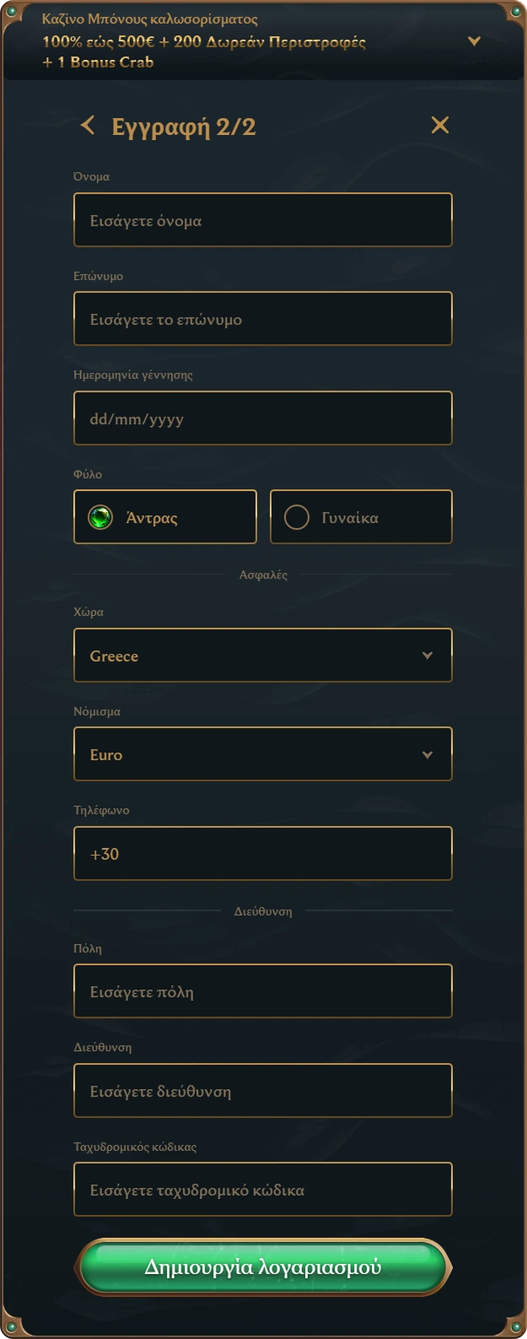This screenshot has width=527, height=1339.
Task: Click the welcome bonus offer text
Action: (204, 51)
